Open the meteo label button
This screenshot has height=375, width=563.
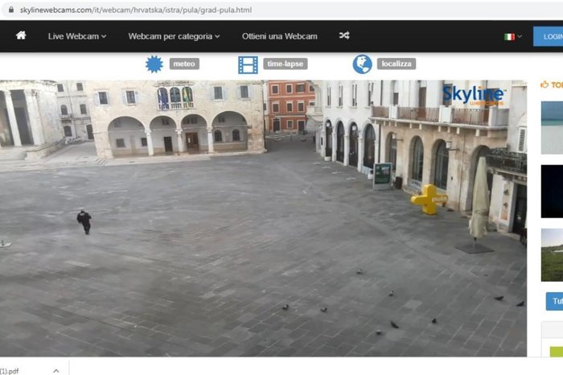click(x=184, y=64)
